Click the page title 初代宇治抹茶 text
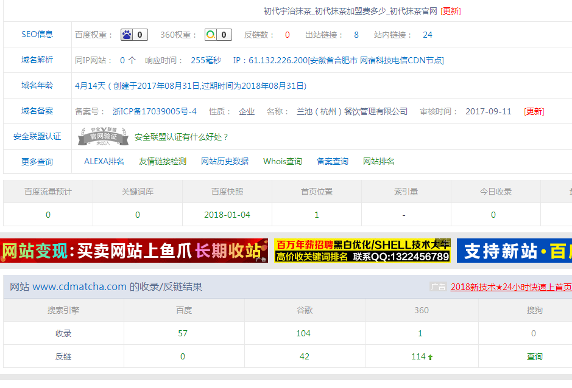 pyautogui.click(x=350, y=12)
